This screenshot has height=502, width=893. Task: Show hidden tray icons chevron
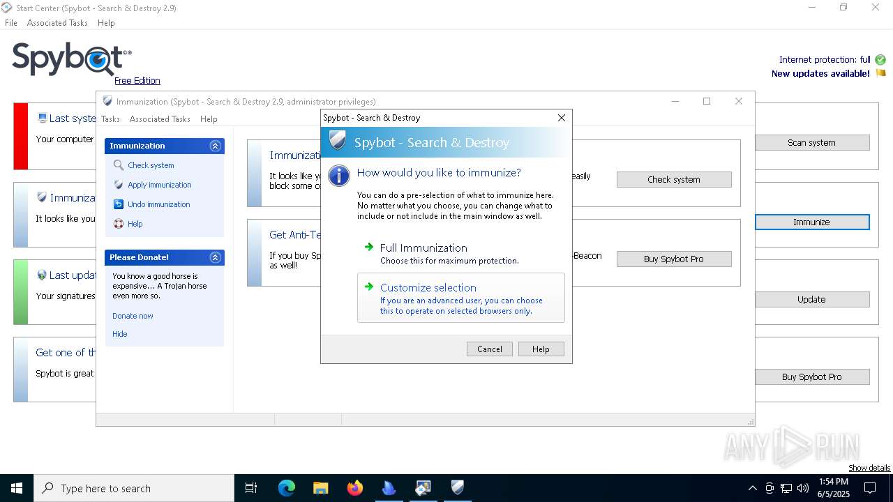tap(752, 488)
